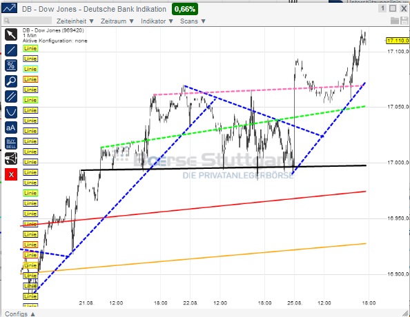The height and width of the screenshot is (317, 410).
Task: Select the pink dashed resistance line
Action: click(259, 90)
